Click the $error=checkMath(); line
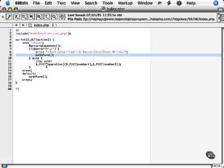 click(x=45, y=46)
